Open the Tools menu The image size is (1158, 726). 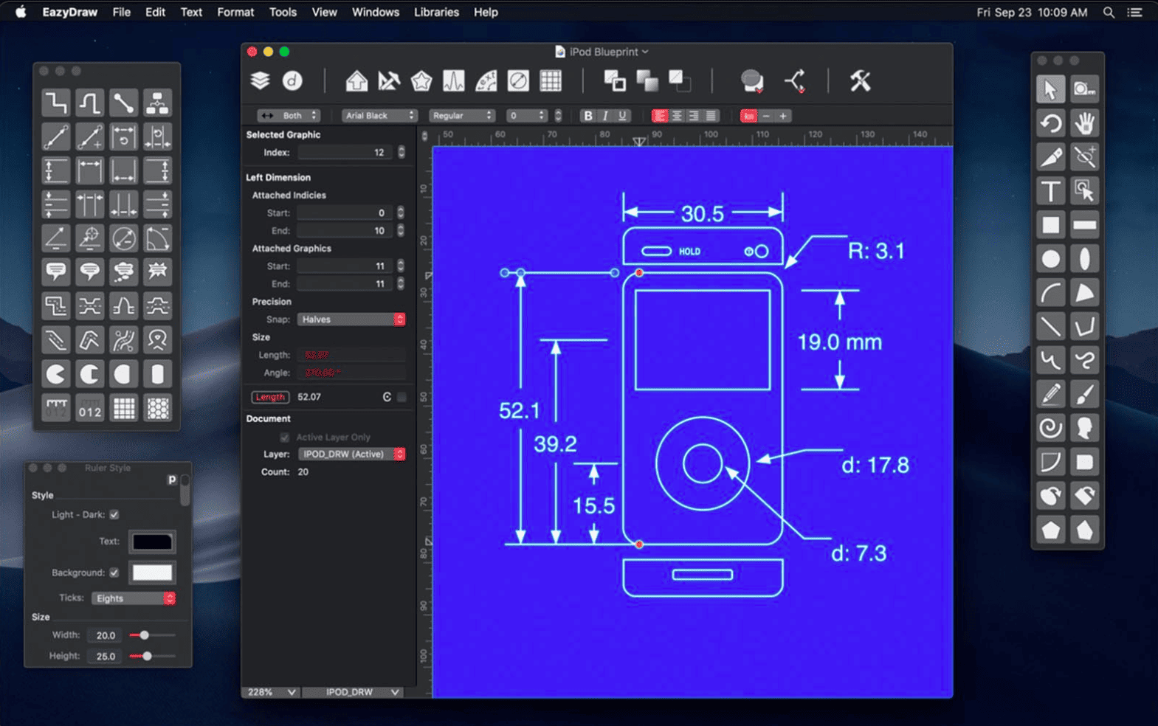(283, 12)
